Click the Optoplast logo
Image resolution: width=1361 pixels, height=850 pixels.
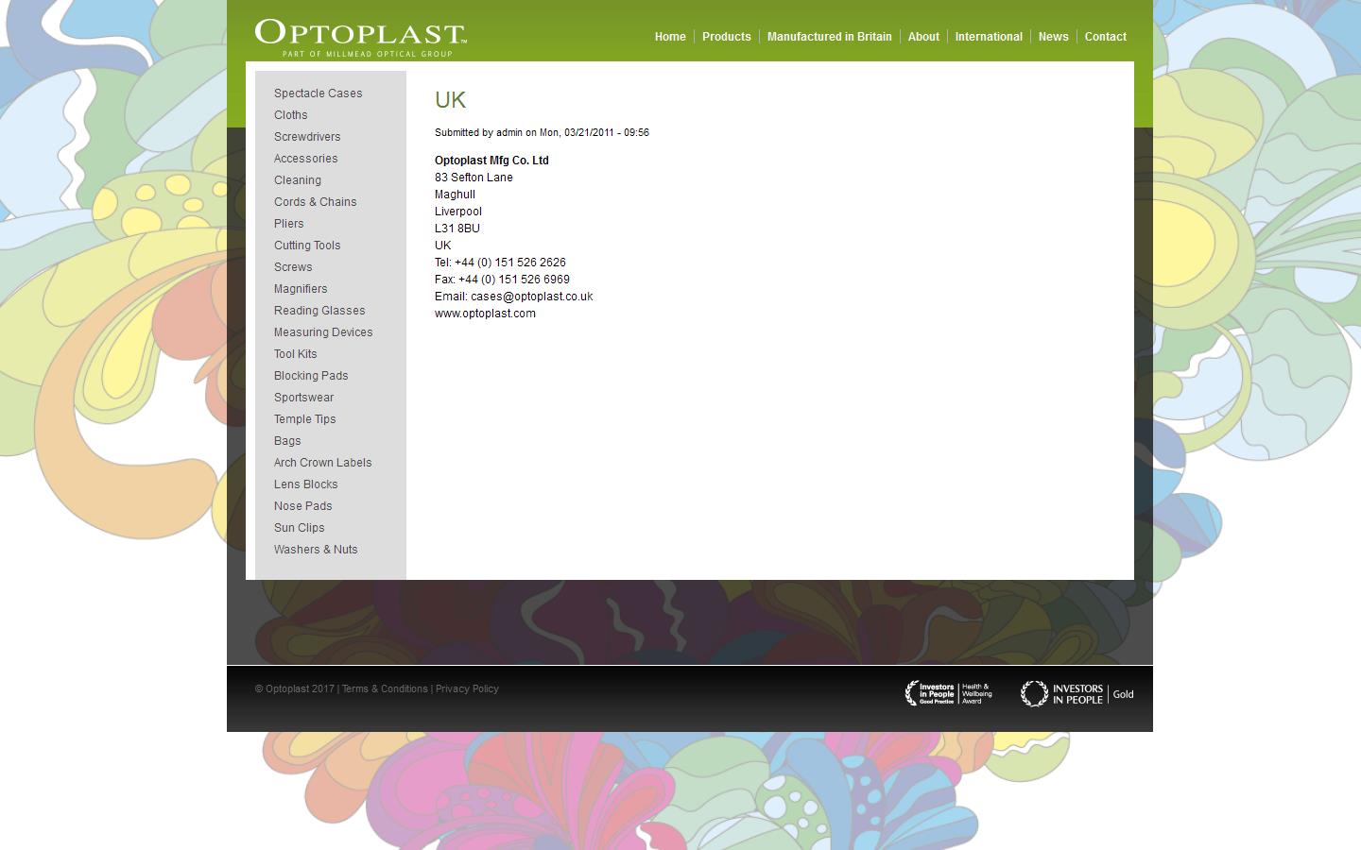(x=361, y=38)
